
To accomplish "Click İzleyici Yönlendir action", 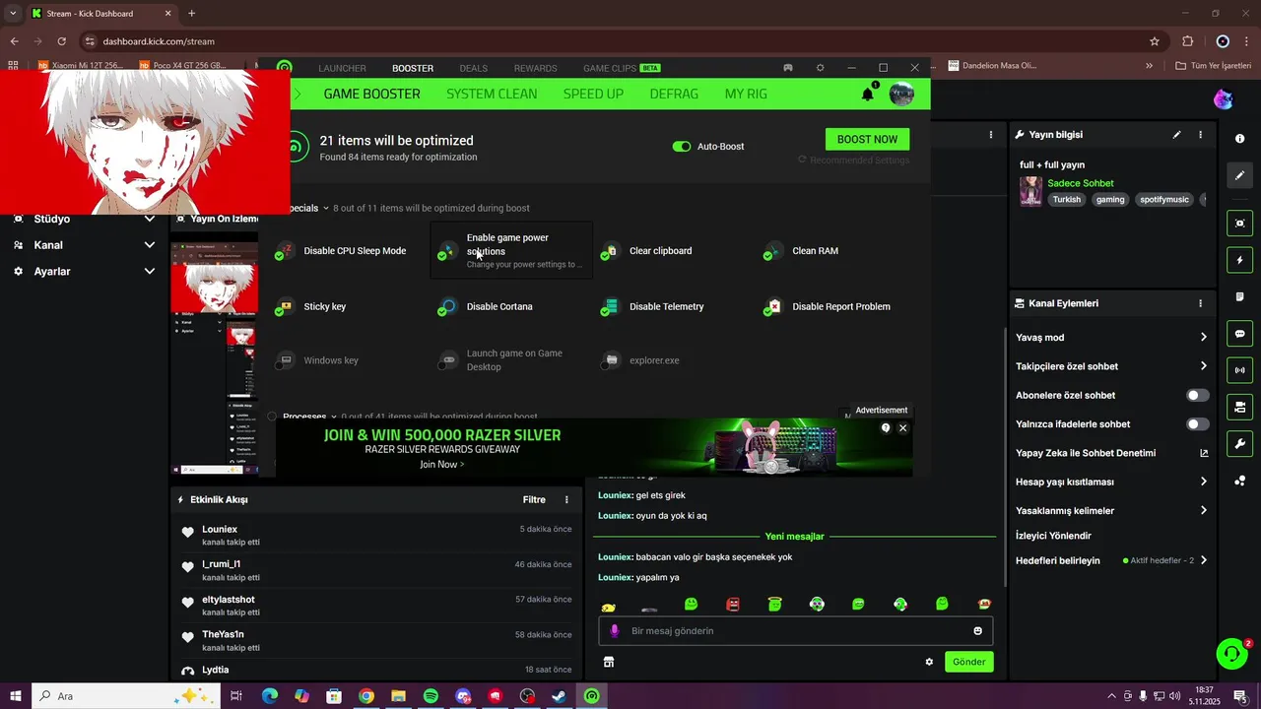I will pos(1053,536).
